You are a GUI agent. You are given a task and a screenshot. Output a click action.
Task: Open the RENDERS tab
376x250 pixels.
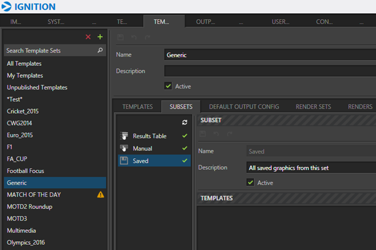(x=360, y=107)
